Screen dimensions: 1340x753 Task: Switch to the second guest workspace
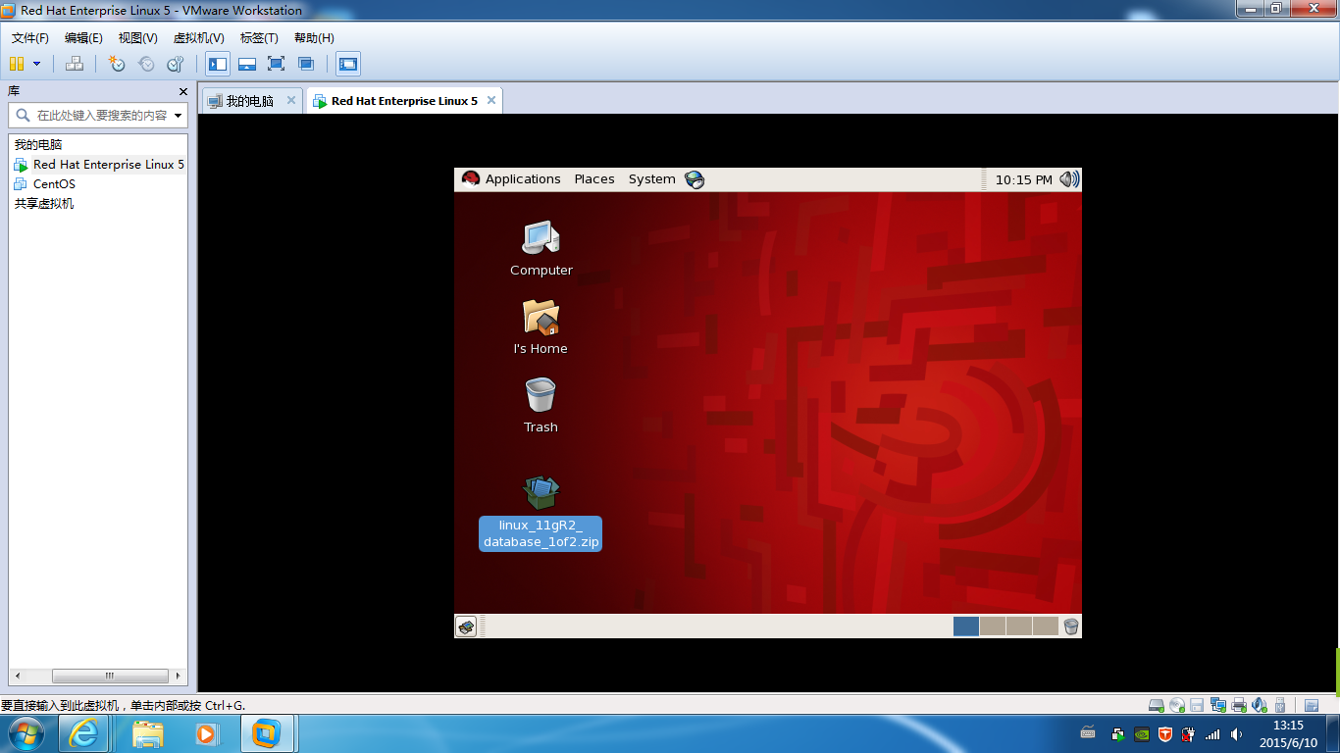pos(993,627)
